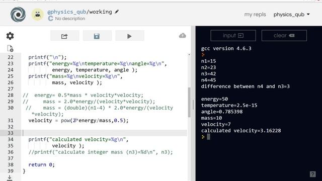
Task: Click the download icon below line numbers
Action: click(10, 177)
